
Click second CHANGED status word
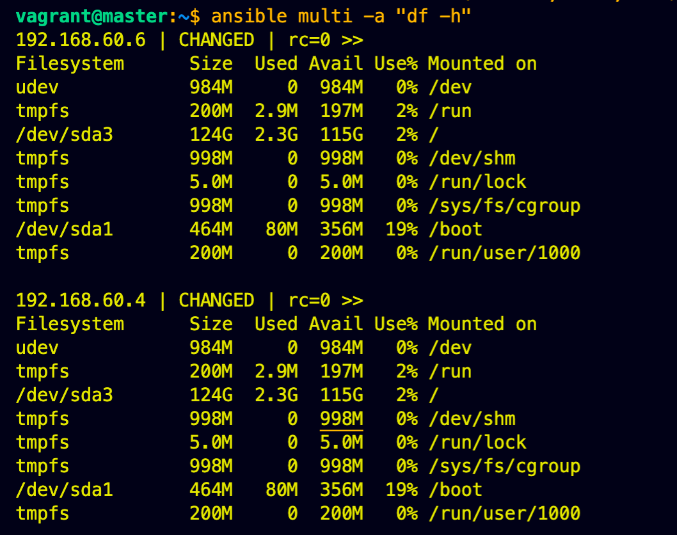click(216, 301)
